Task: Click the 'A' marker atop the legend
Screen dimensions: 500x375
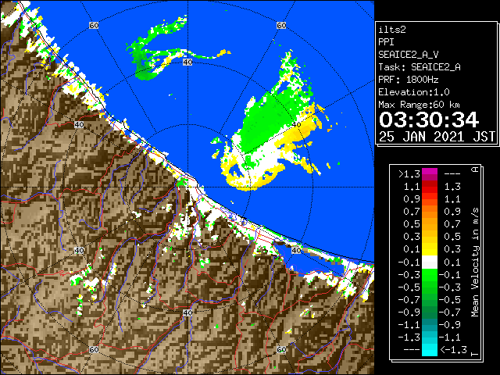Action: (475, 170)
